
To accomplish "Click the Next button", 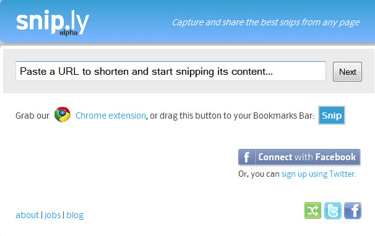I will tap(347, 72).
